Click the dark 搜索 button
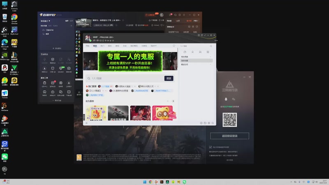The height and width of the screenshot is (185, 329). coord(169,79)
